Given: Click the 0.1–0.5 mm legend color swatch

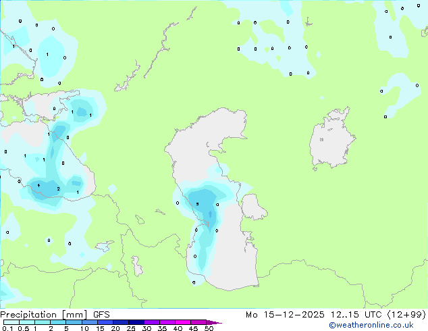Looking at the screenshot, I should coord(11,322).
